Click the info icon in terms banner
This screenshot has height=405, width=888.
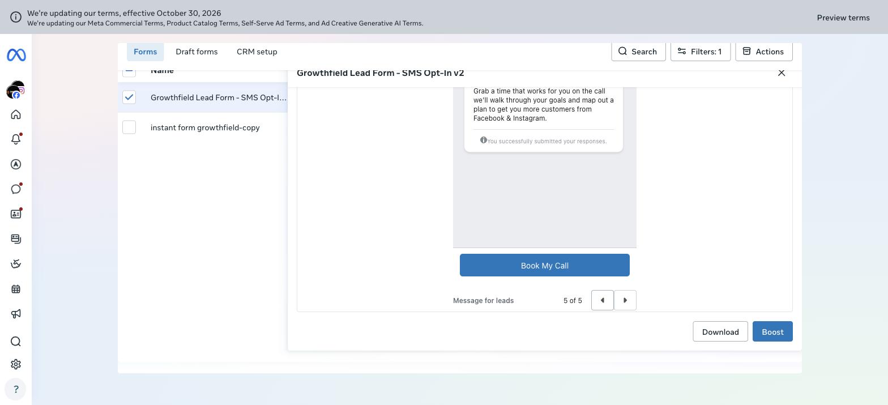click(16, 17)
